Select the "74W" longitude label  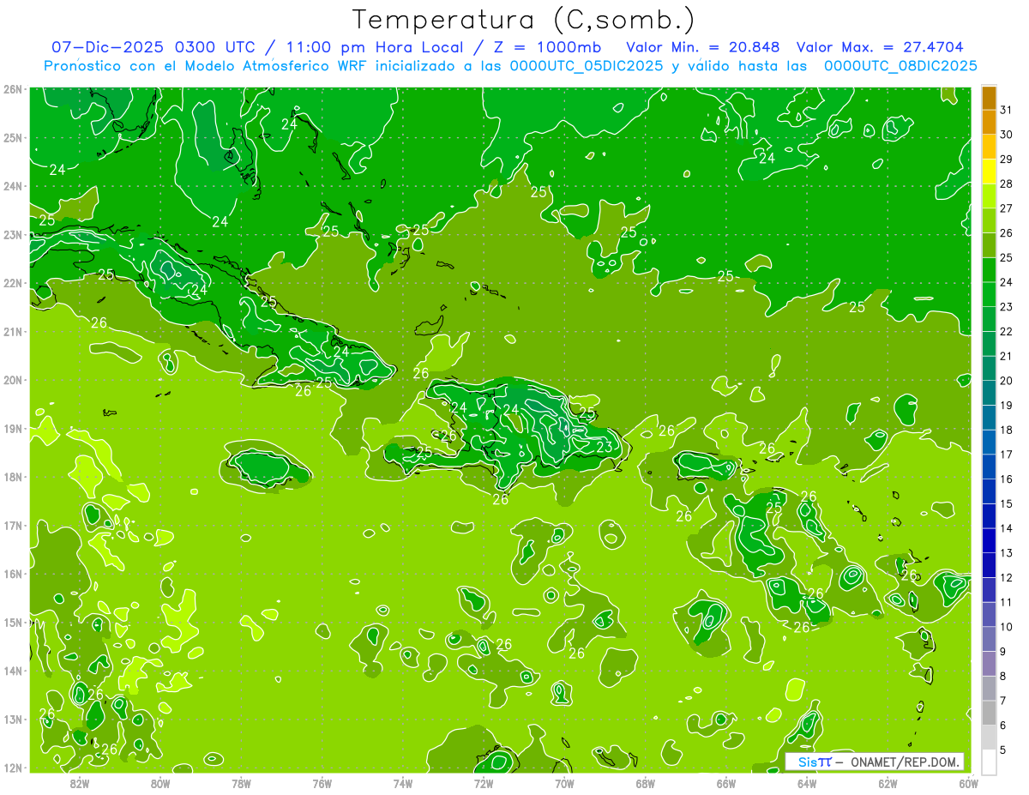click(403, 783)
